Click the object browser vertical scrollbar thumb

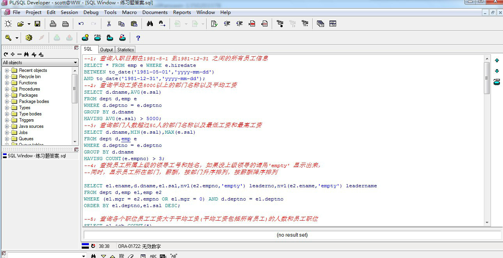click(x=75, y=88)
